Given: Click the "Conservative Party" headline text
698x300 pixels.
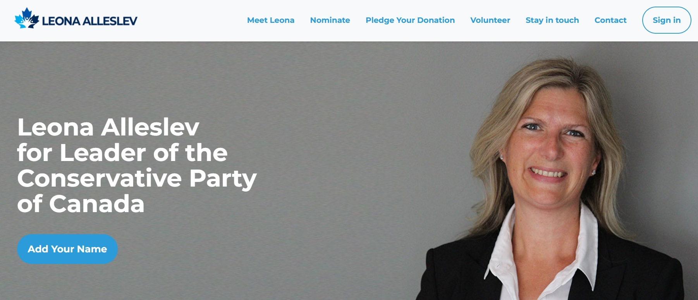Looking at the screenshot, I should pyautogui.click(x=137, y=178).
